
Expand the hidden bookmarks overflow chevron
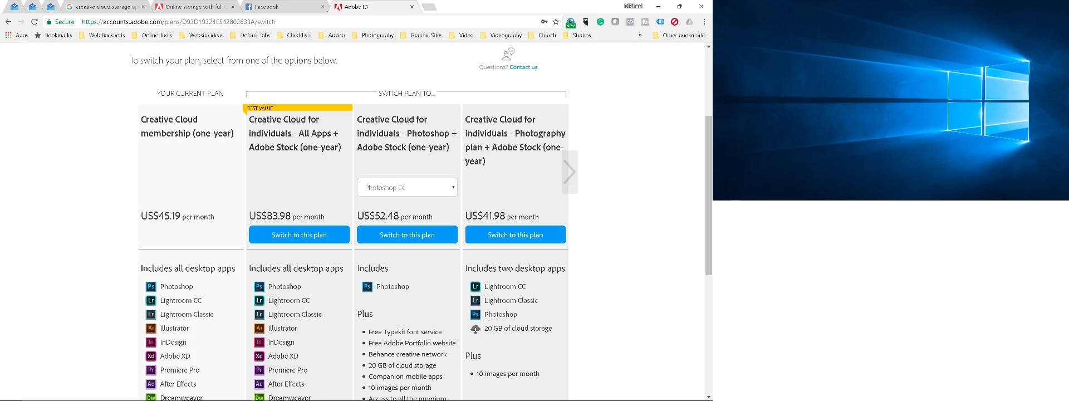pos(640,35)
